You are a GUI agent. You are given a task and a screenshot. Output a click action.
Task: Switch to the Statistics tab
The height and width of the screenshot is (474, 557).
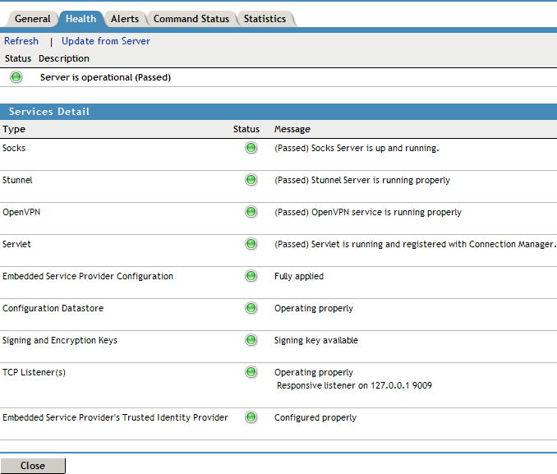point(265,19)
